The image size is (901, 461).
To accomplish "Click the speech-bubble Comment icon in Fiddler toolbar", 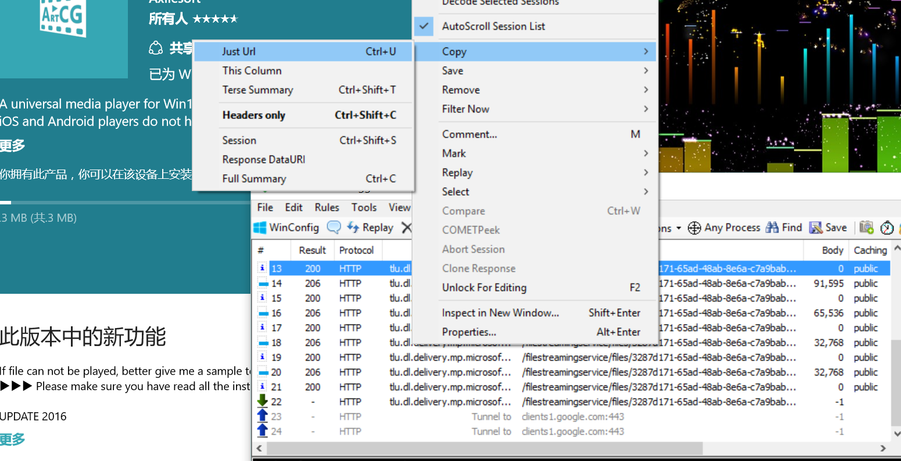I will click(x=334, y=227).
